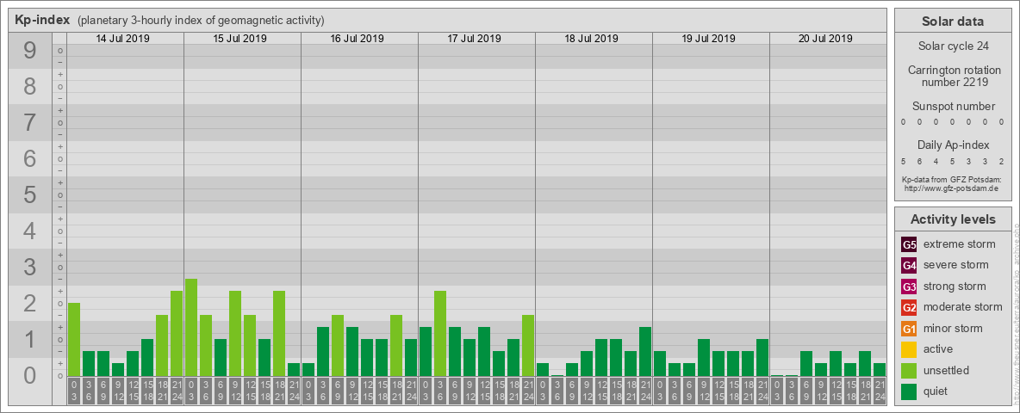Click the G5 extreme storm legend swatch
The image size is (1020, 413).
coord(910,244)
